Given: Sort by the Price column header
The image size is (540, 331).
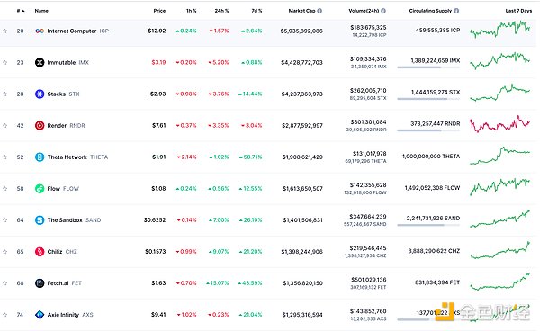Looking at the screenshot, I should 159,11.
